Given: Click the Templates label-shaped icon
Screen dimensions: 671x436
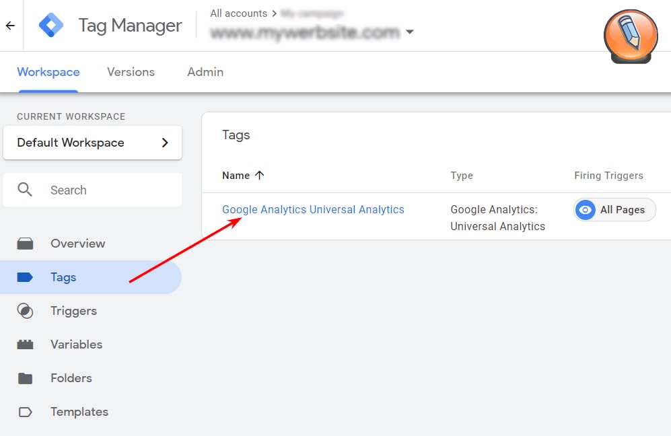Looking at the screenshot, I should (x=25, y=412).
